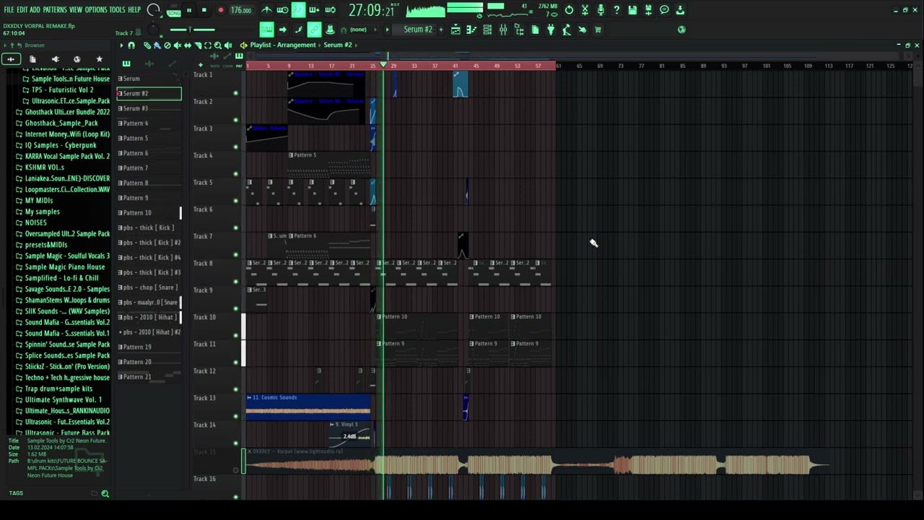Expand the My samples folder
This screenshot has width=924, height=520.
tap(42, 212)
